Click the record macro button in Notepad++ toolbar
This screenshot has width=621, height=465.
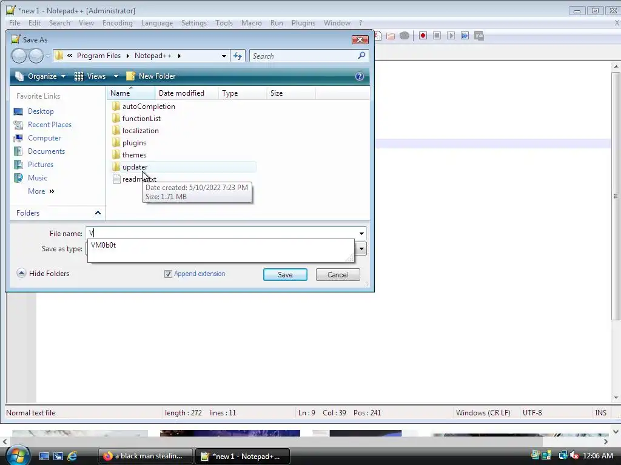[x=423, y=36]
